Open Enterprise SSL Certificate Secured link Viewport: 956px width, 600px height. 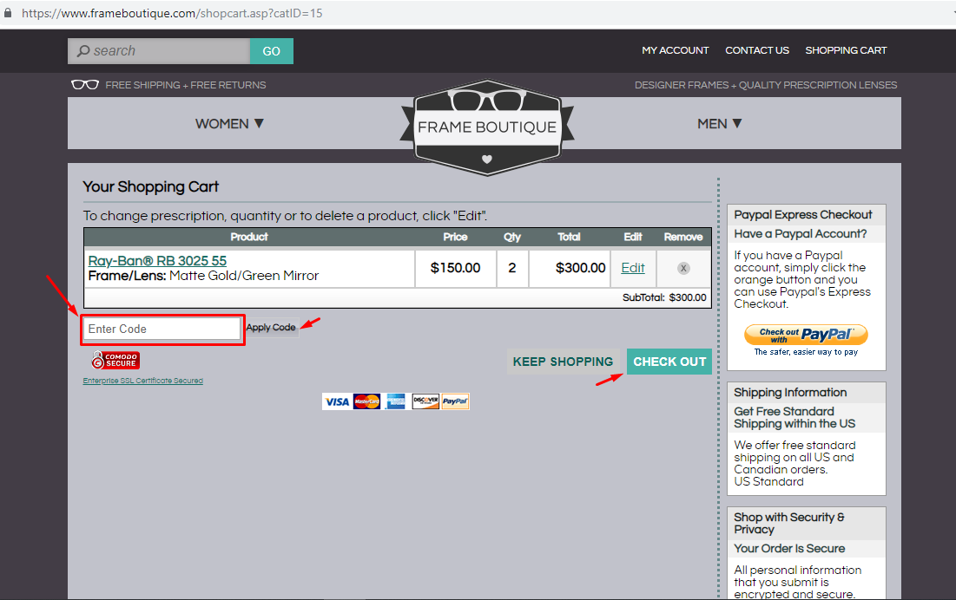point(142,381)
